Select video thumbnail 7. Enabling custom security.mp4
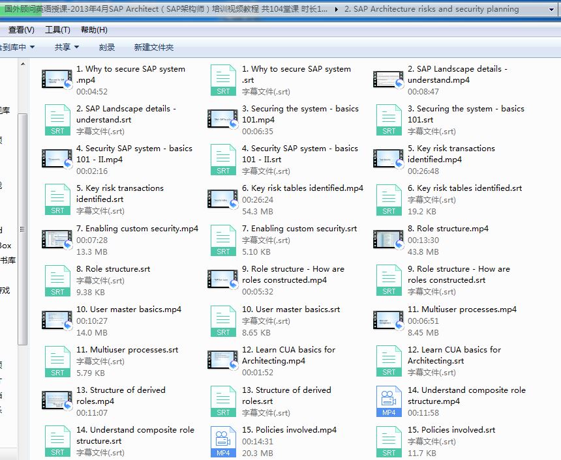561x460 pixels. [57, 239]
